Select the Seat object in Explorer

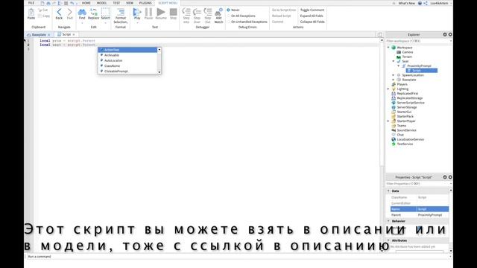click(x=405, y=61)
